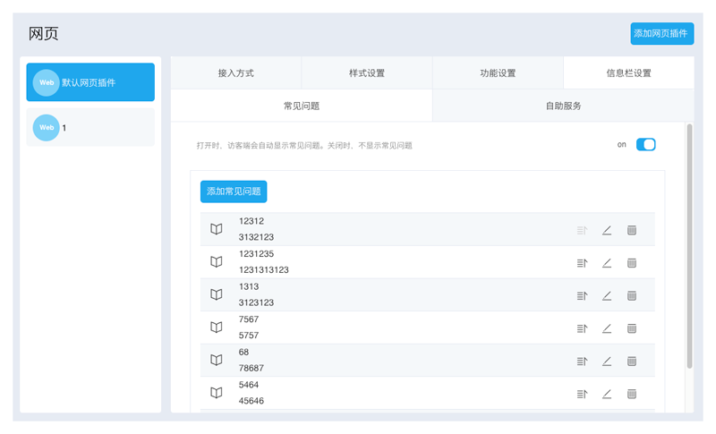Go to 功能设置 tab
The image size is (716, 434).
(498, 73)
